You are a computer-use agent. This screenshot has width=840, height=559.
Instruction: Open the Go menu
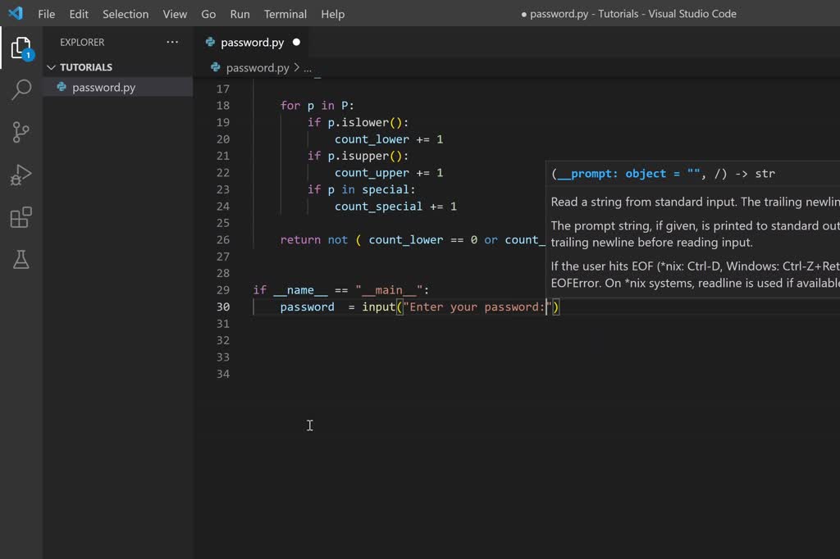[208, 14]
